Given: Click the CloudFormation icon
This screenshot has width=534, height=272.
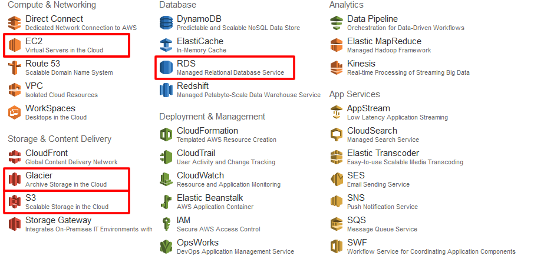Looking at the screenshot, I should (166, 135).
